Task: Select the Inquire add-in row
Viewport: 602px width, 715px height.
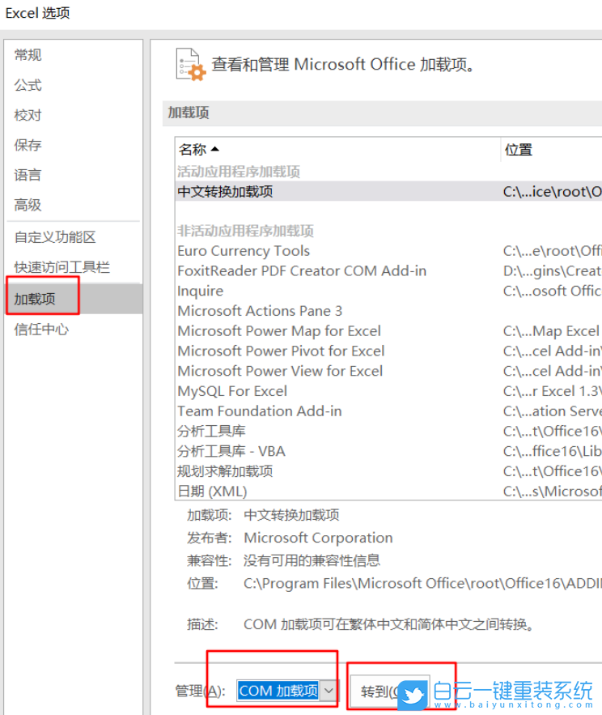Action: click(x=388, y=292)
